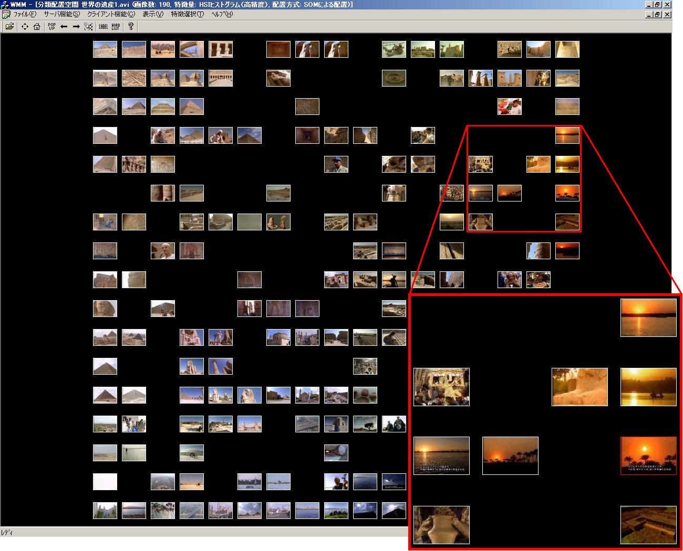Click the left arrow back icon

[x=64, y=26]
